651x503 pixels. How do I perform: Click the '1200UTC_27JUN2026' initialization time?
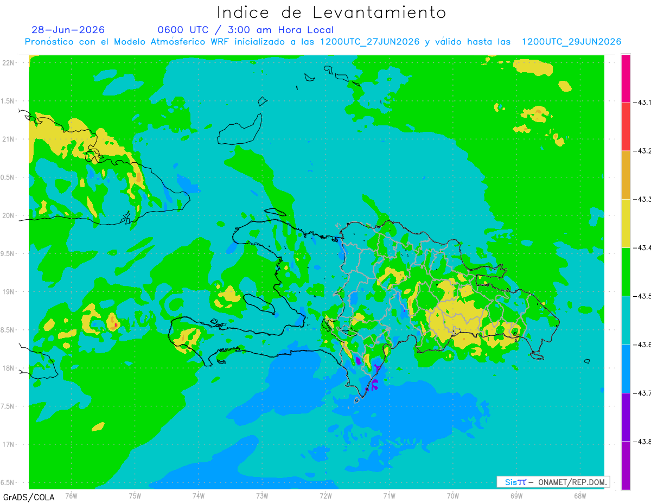[370, 42]
